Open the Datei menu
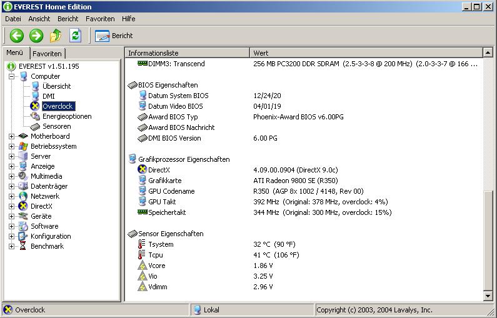This screenshot has height=318, width=497. coord(13,19)
